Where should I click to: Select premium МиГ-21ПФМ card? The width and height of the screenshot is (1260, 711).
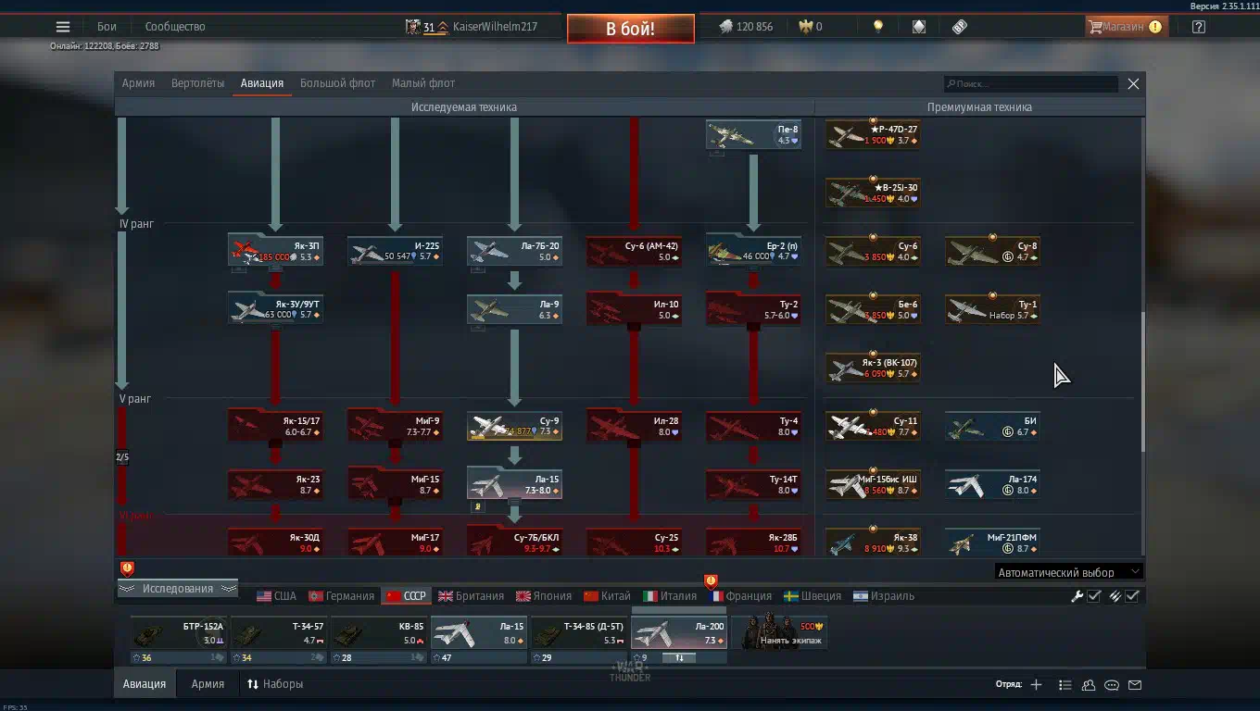pyautogui.click(x=992, y=543)
